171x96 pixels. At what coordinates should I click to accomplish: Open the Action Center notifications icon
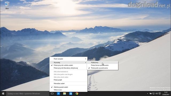click(x=160, y=94)
